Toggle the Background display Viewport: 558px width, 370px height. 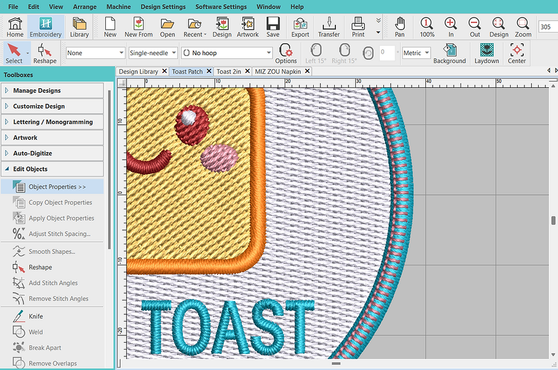tap(450, 53)
